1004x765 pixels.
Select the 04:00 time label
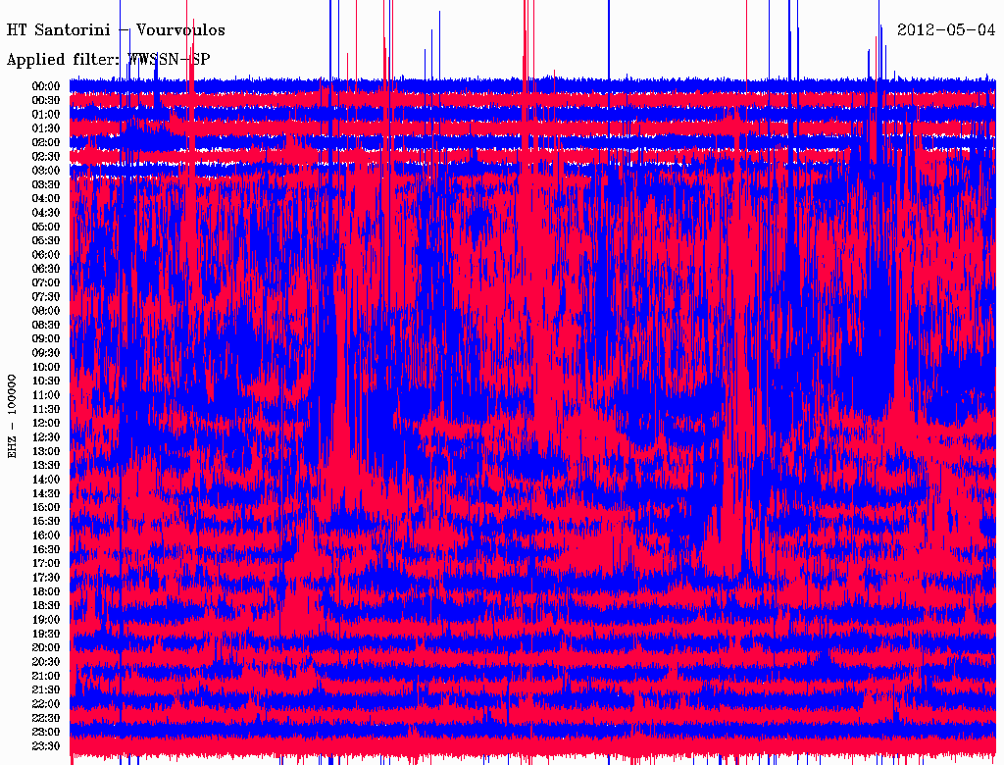click(46, 199)
